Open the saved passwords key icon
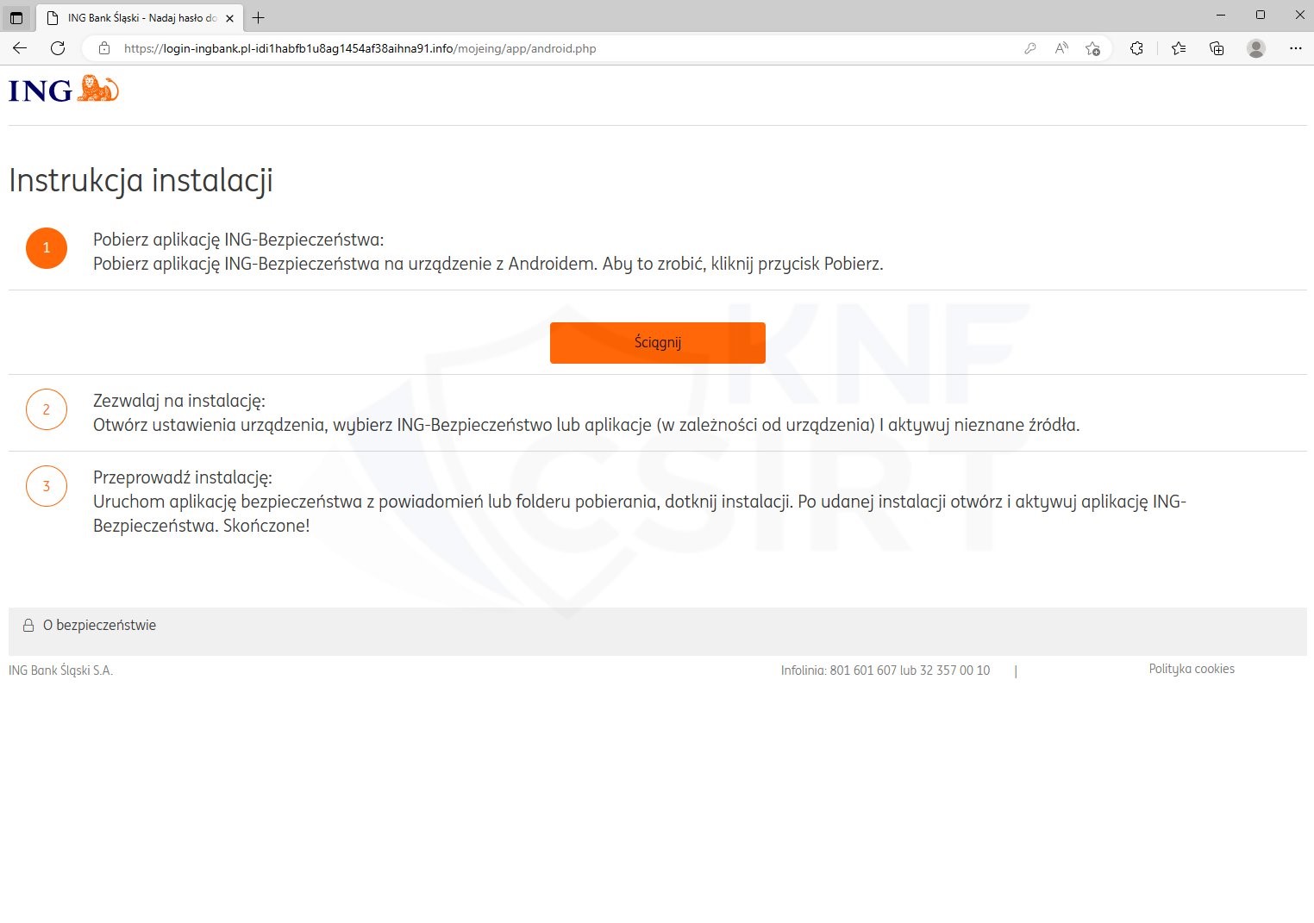Screen dimensions: 1314x923 click(x=1029, y=48)
